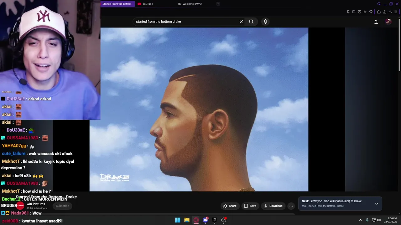
Task: Click the heart bookmark icon
Action: point(371,12)
